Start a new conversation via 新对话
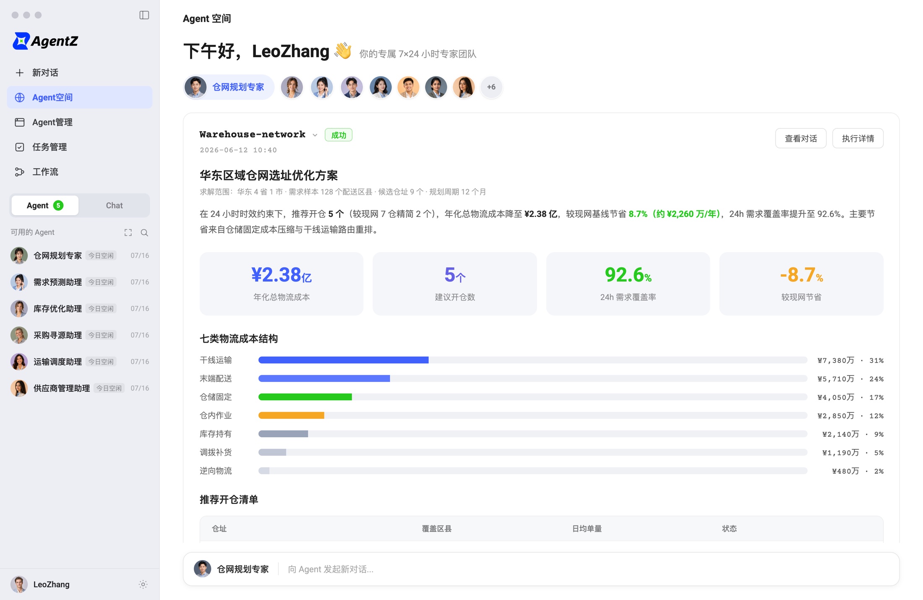 pyautogui.click(x=80, y=73)
